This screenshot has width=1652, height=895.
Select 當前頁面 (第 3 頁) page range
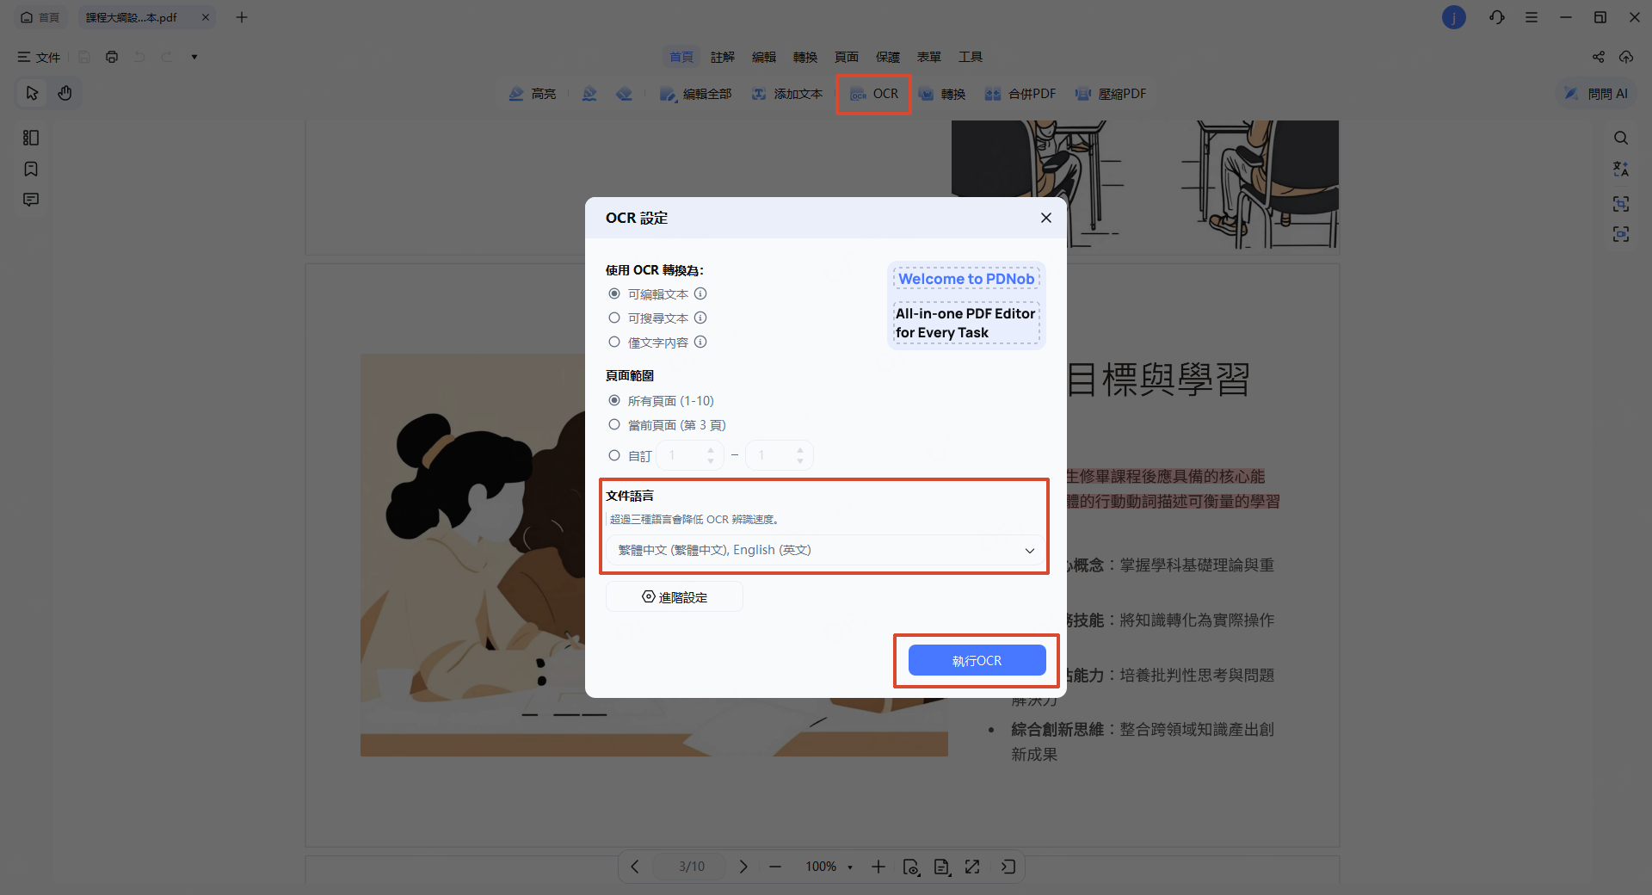click(614, 424)
